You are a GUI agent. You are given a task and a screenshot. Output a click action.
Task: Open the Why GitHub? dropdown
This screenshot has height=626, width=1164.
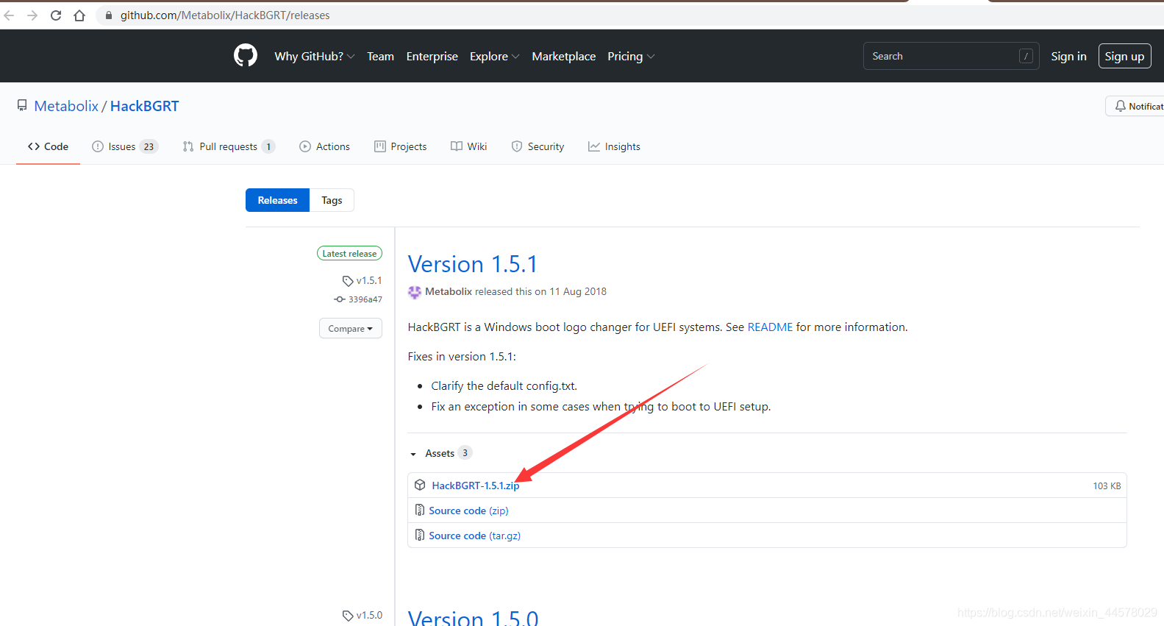(315, 56)
